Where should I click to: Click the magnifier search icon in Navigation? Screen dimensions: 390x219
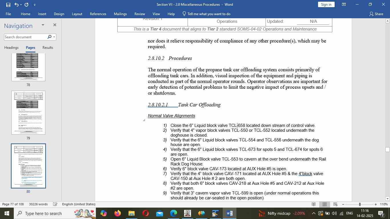coord(49,37)
